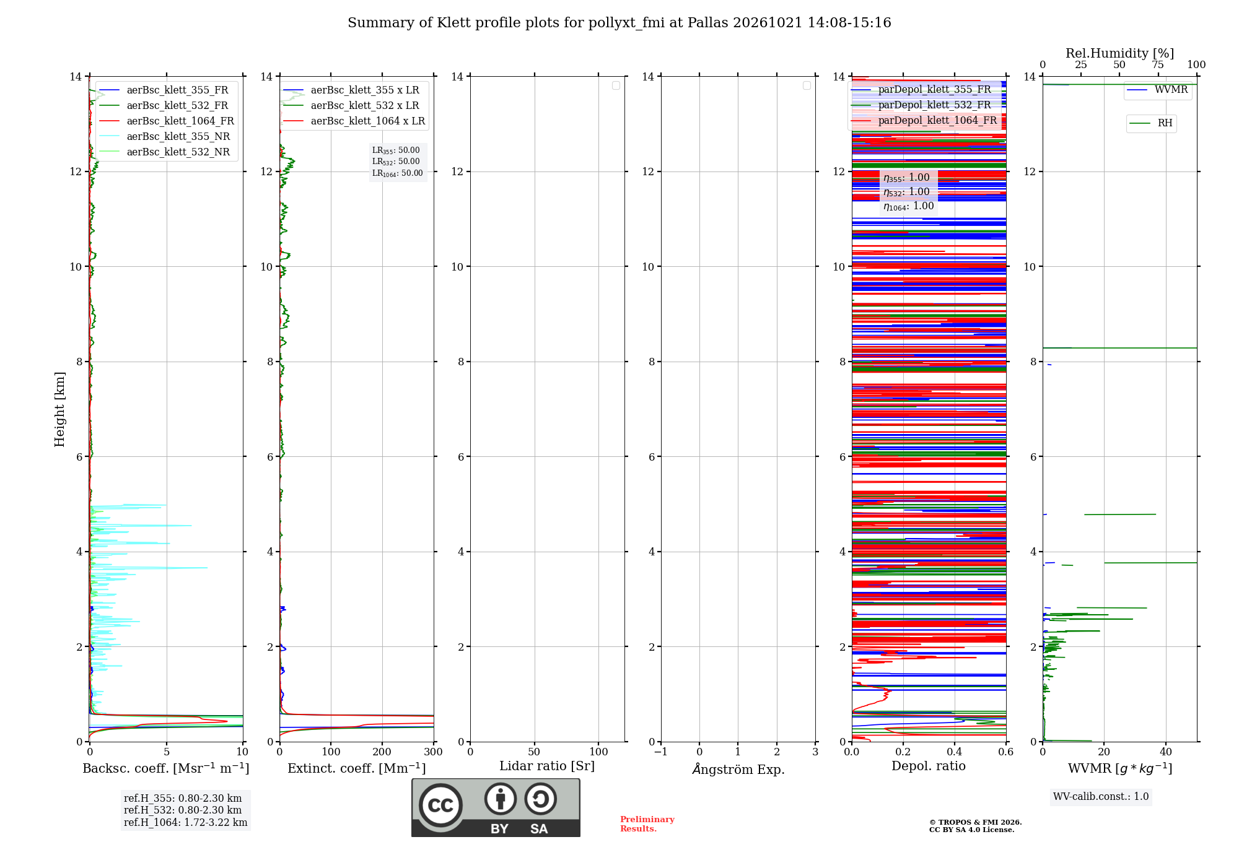Click the ref.H_532: 0.80-2.30 km text

coord(183,810)
